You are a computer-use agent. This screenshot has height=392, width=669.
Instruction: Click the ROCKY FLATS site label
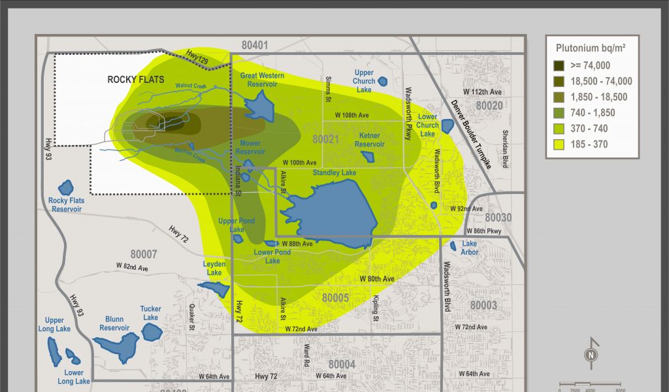click(136, 80)
